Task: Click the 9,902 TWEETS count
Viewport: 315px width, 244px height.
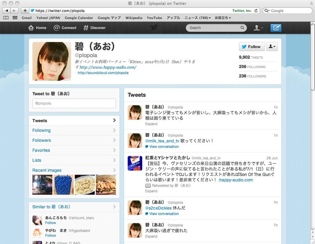Action: click(x=251, y=58)
